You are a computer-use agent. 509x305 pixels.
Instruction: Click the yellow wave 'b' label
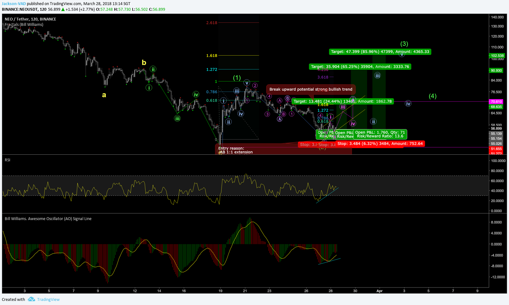(144, 63)
